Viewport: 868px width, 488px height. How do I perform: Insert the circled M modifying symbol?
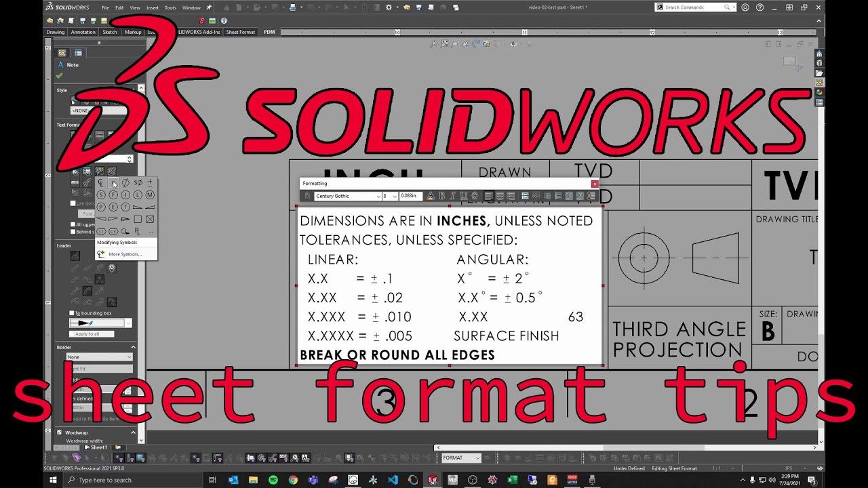click(x=150, y=195)
